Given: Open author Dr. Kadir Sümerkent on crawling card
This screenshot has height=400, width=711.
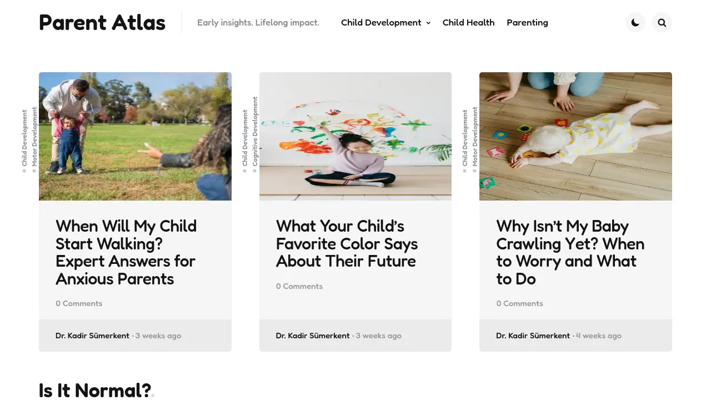Looking at the screenshot, I should click(533, 336).
